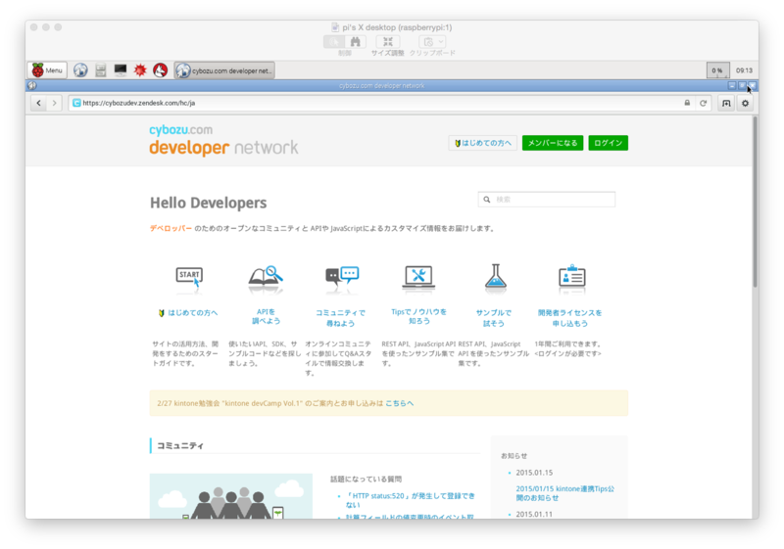Open the APIを調べよう link
Image resolution: width=784 pixels, height=549 pixels.
pyautogui.click(x=266, y=316)
